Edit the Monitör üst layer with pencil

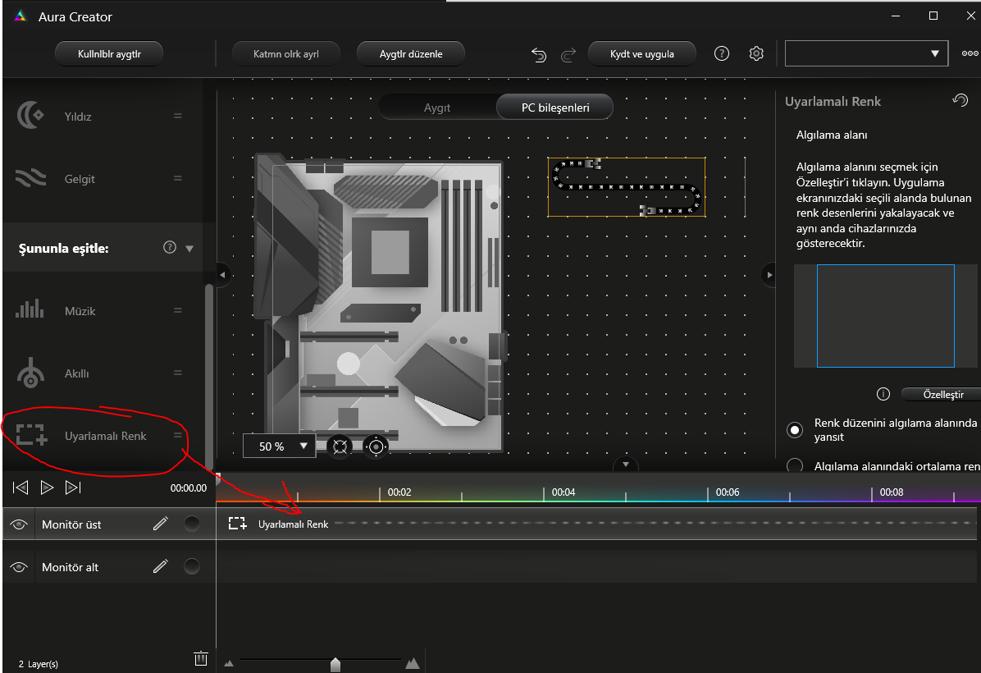(161, 524)
